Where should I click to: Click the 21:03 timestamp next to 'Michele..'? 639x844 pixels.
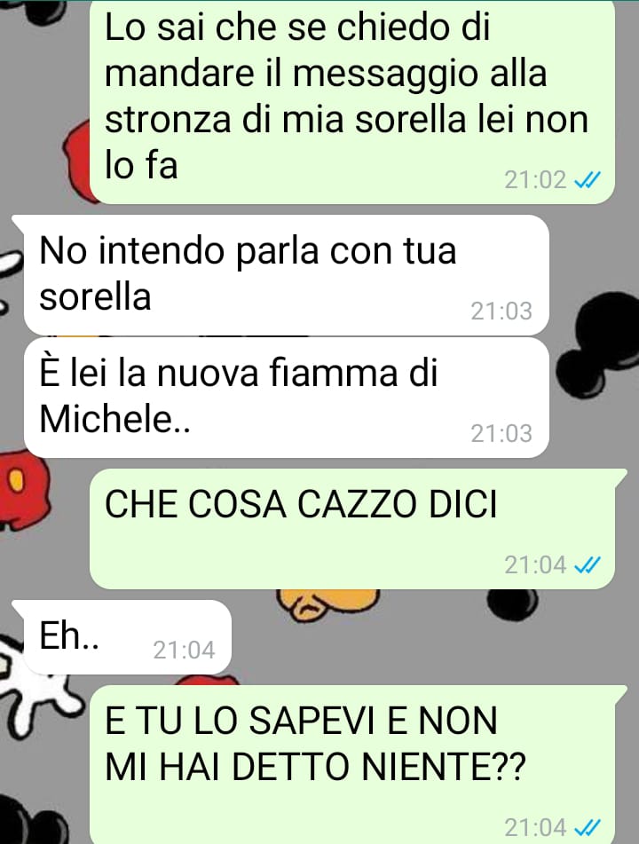coord(501,433)
